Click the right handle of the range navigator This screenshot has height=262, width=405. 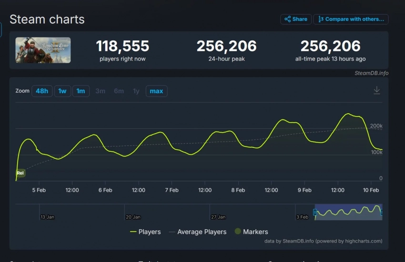[x=381, y=212]
